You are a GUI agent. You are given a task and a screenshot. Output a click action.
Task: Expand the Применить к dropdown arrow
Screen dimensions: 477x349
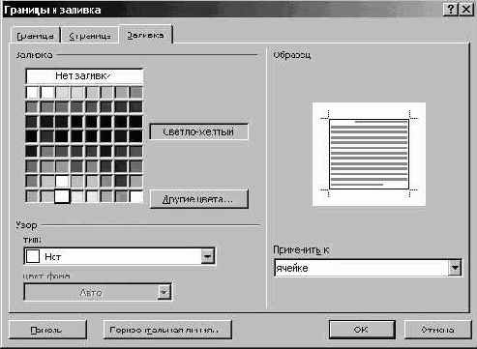(x=455, y=268)
